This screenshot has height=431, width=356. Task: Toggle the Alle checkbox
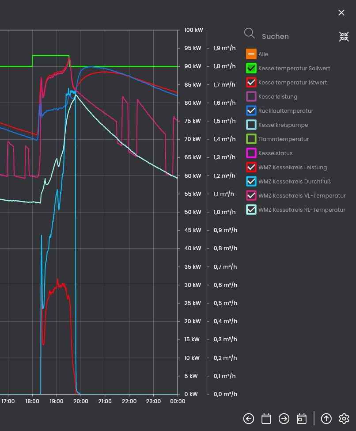point(251,54)
